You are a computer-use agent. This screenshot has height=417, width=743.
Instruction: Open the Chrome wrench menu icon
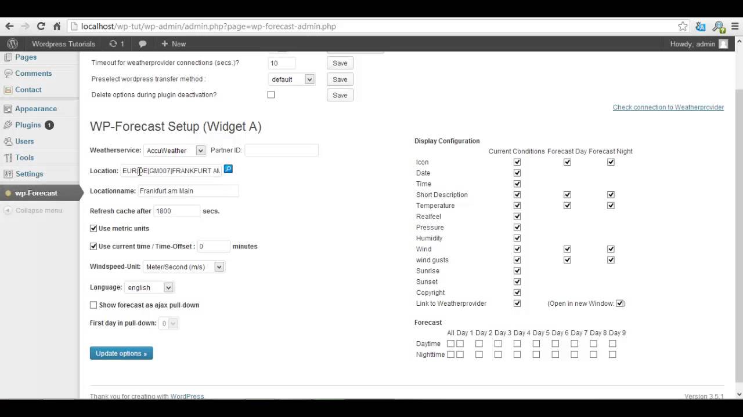click(x=734, y=27)
